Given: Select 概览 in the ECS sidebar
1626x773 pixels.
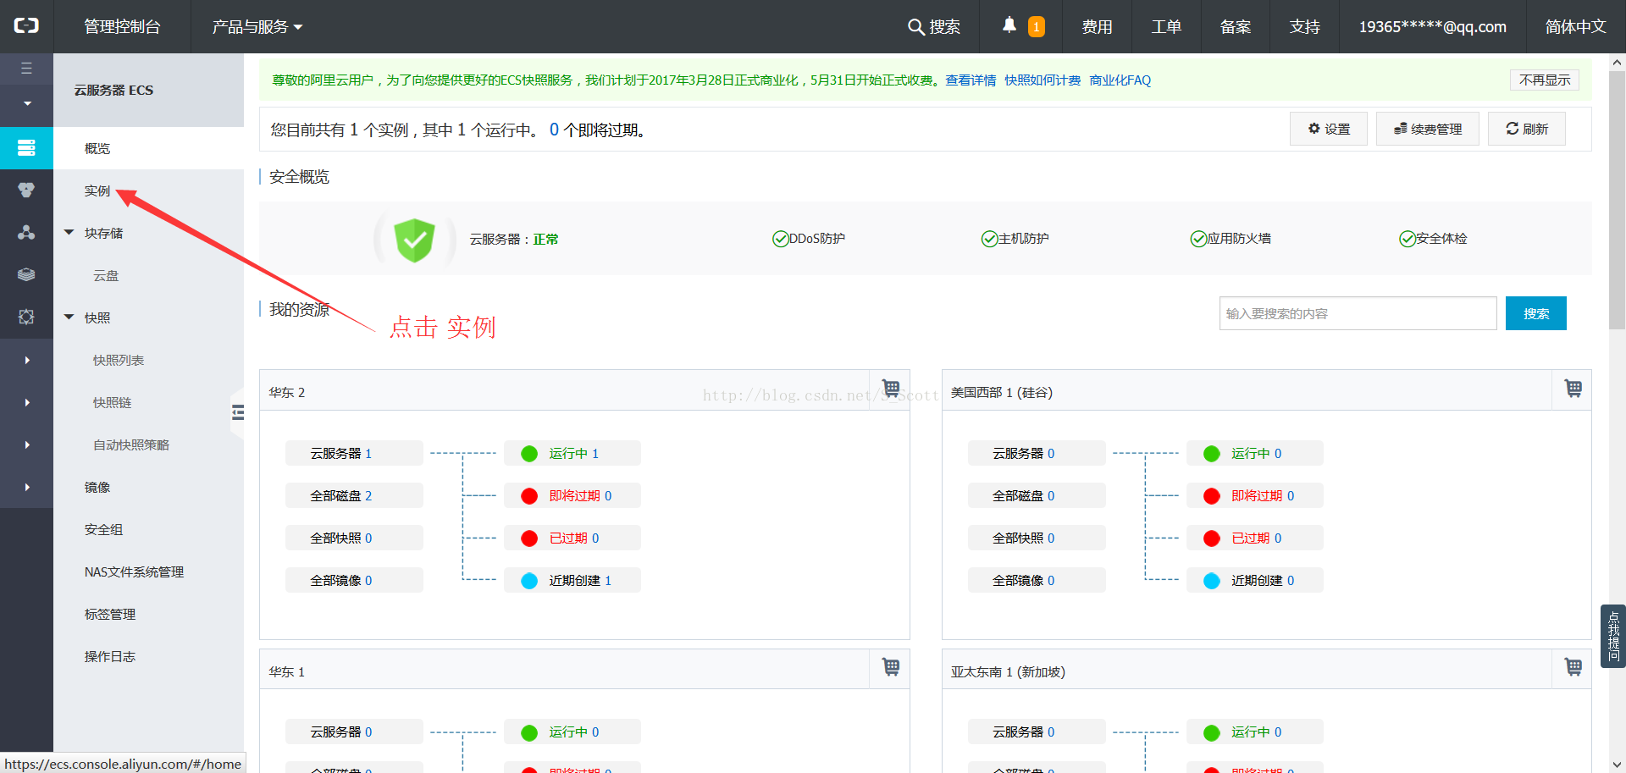Looking at the screenshot, I should pyautogui.click(x=148, y=148).
